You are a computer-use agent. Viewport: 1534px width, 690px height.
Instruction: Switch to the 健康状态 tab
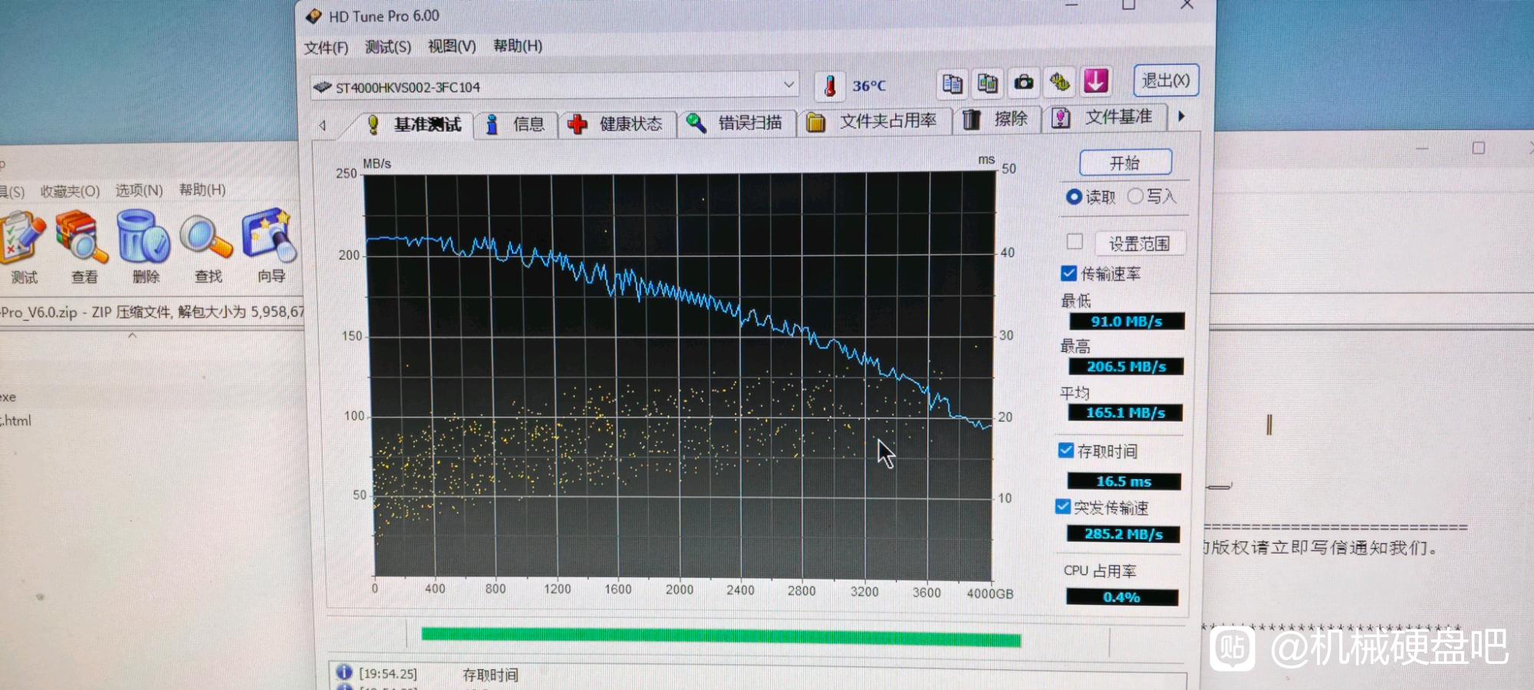(x=617, y=123)
